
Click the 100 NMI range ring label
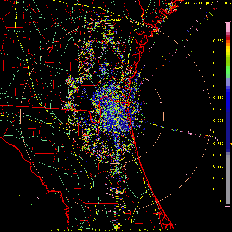click(x=116, y=20)
